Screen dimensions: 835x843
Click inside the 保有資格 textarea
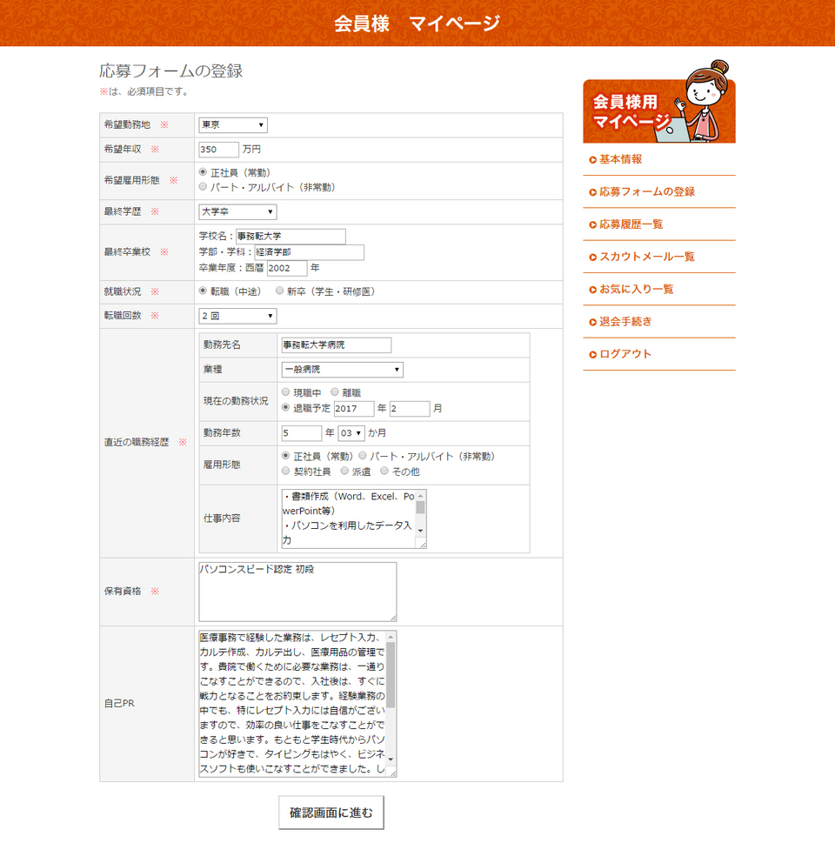[297, 592]
